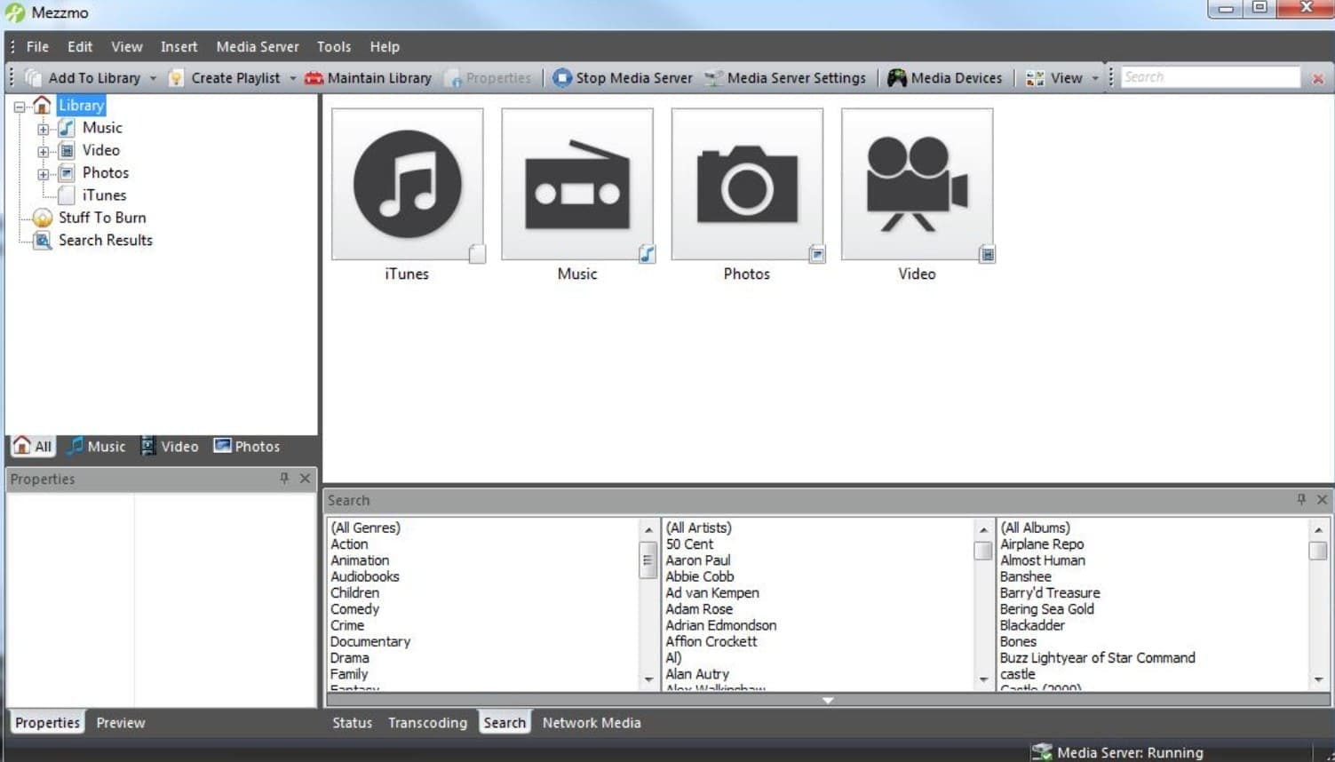
Task: Click artists list scrollbar down arrow
Action: pos(983,679)
